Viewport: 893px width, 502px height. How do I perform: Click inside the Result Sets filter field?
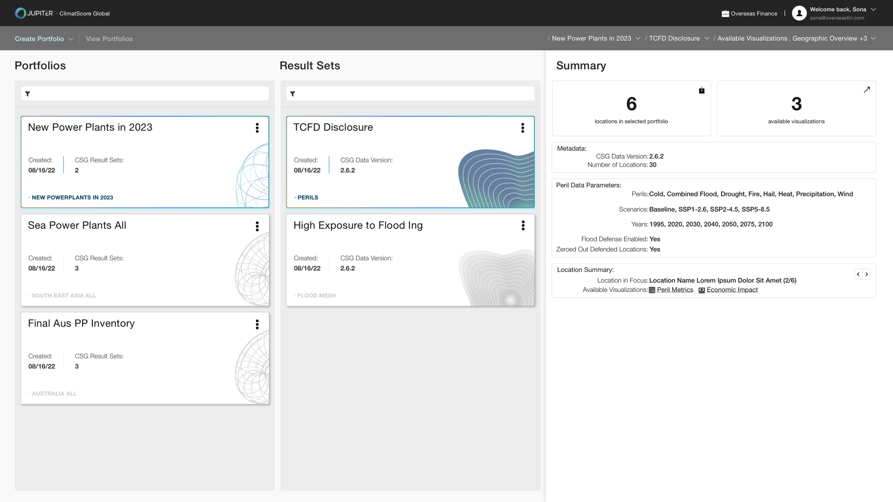pyautogui.click(x=410, y=94)
